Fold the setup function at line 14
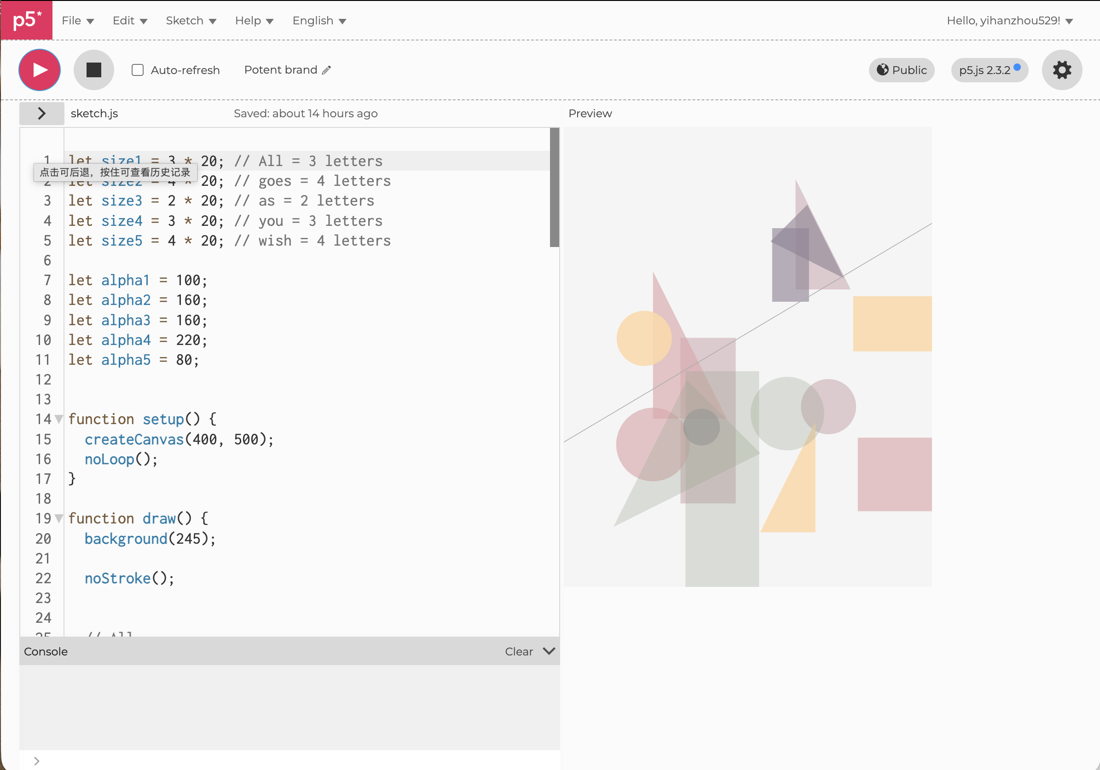Screen dimensions: 1100x770 [x=59, y=419]
